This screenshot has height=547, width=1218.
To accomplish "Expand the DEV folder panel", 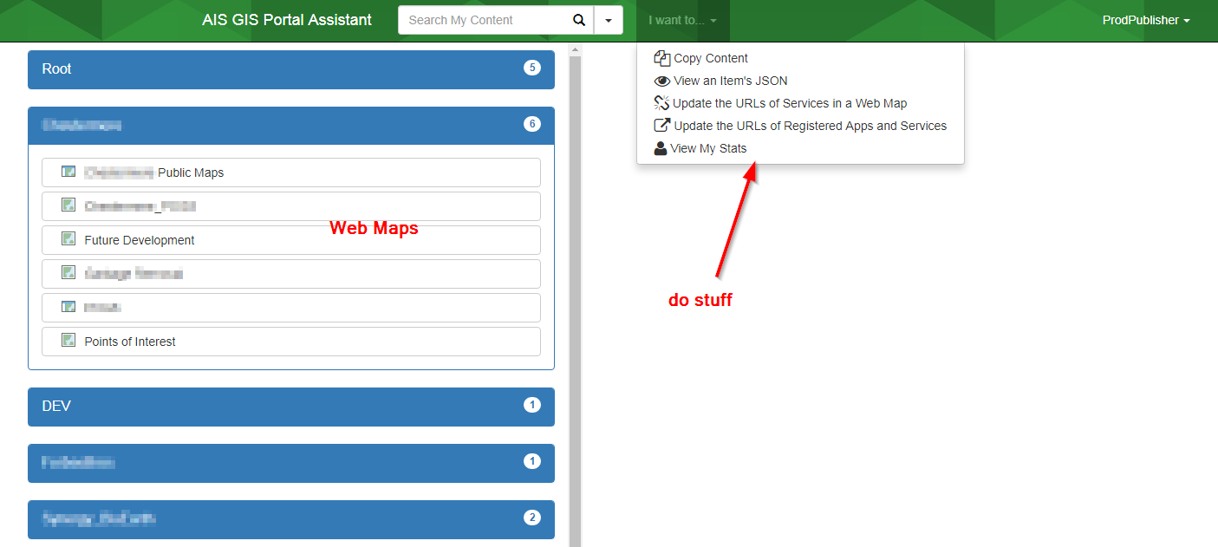I will pyautogui.click(x=291, y=407).
